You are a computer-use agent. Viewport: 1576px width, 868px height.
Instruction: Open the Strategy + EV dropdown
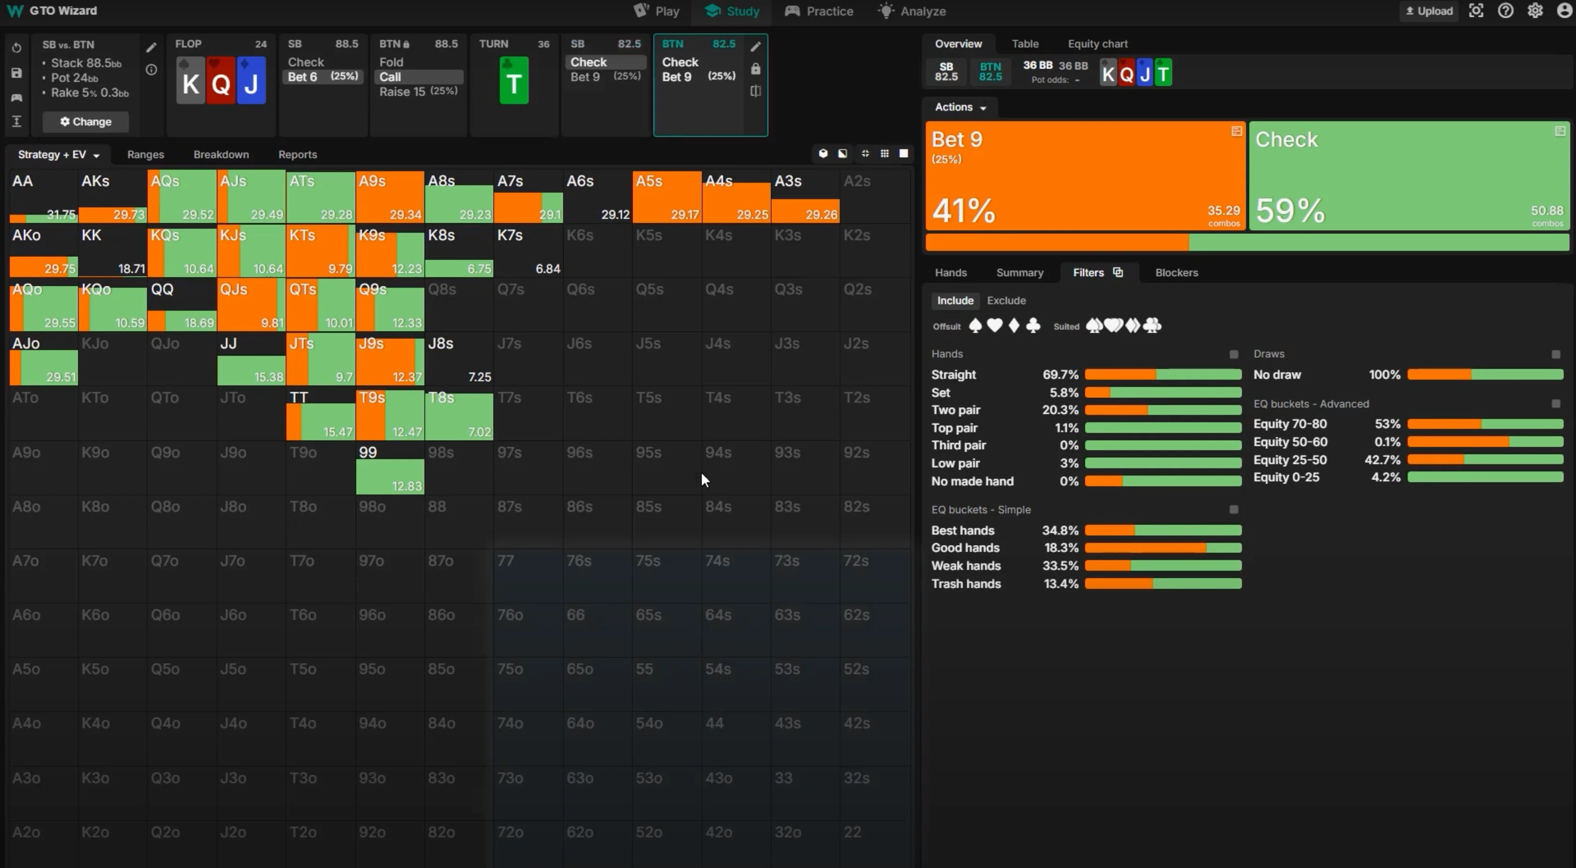(58, 155)
